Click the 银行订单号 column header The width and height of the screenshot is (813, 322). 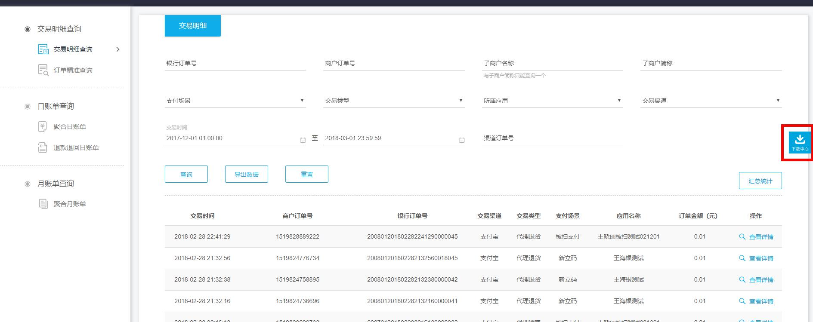(x=412, y=216)
